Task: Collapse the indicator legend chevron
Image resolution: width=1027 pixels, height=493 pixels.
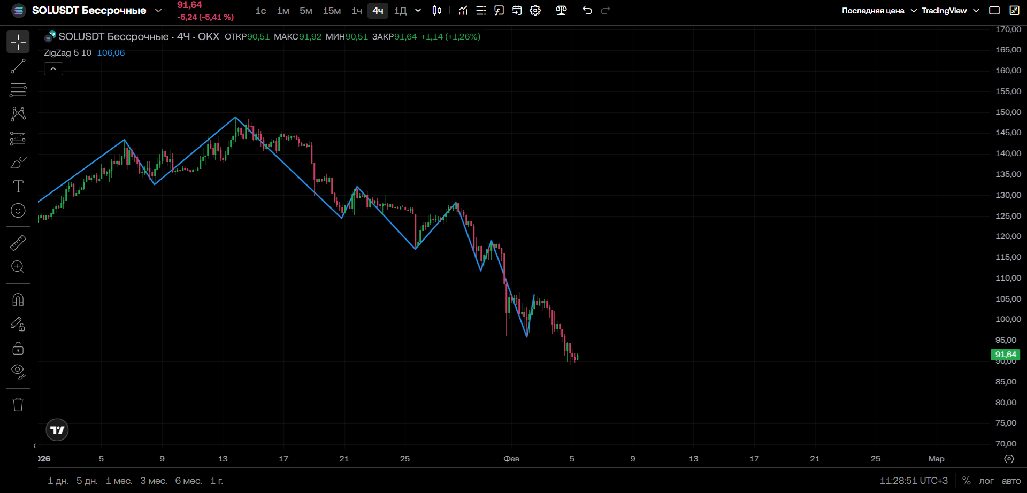Action: pos(53,69)
